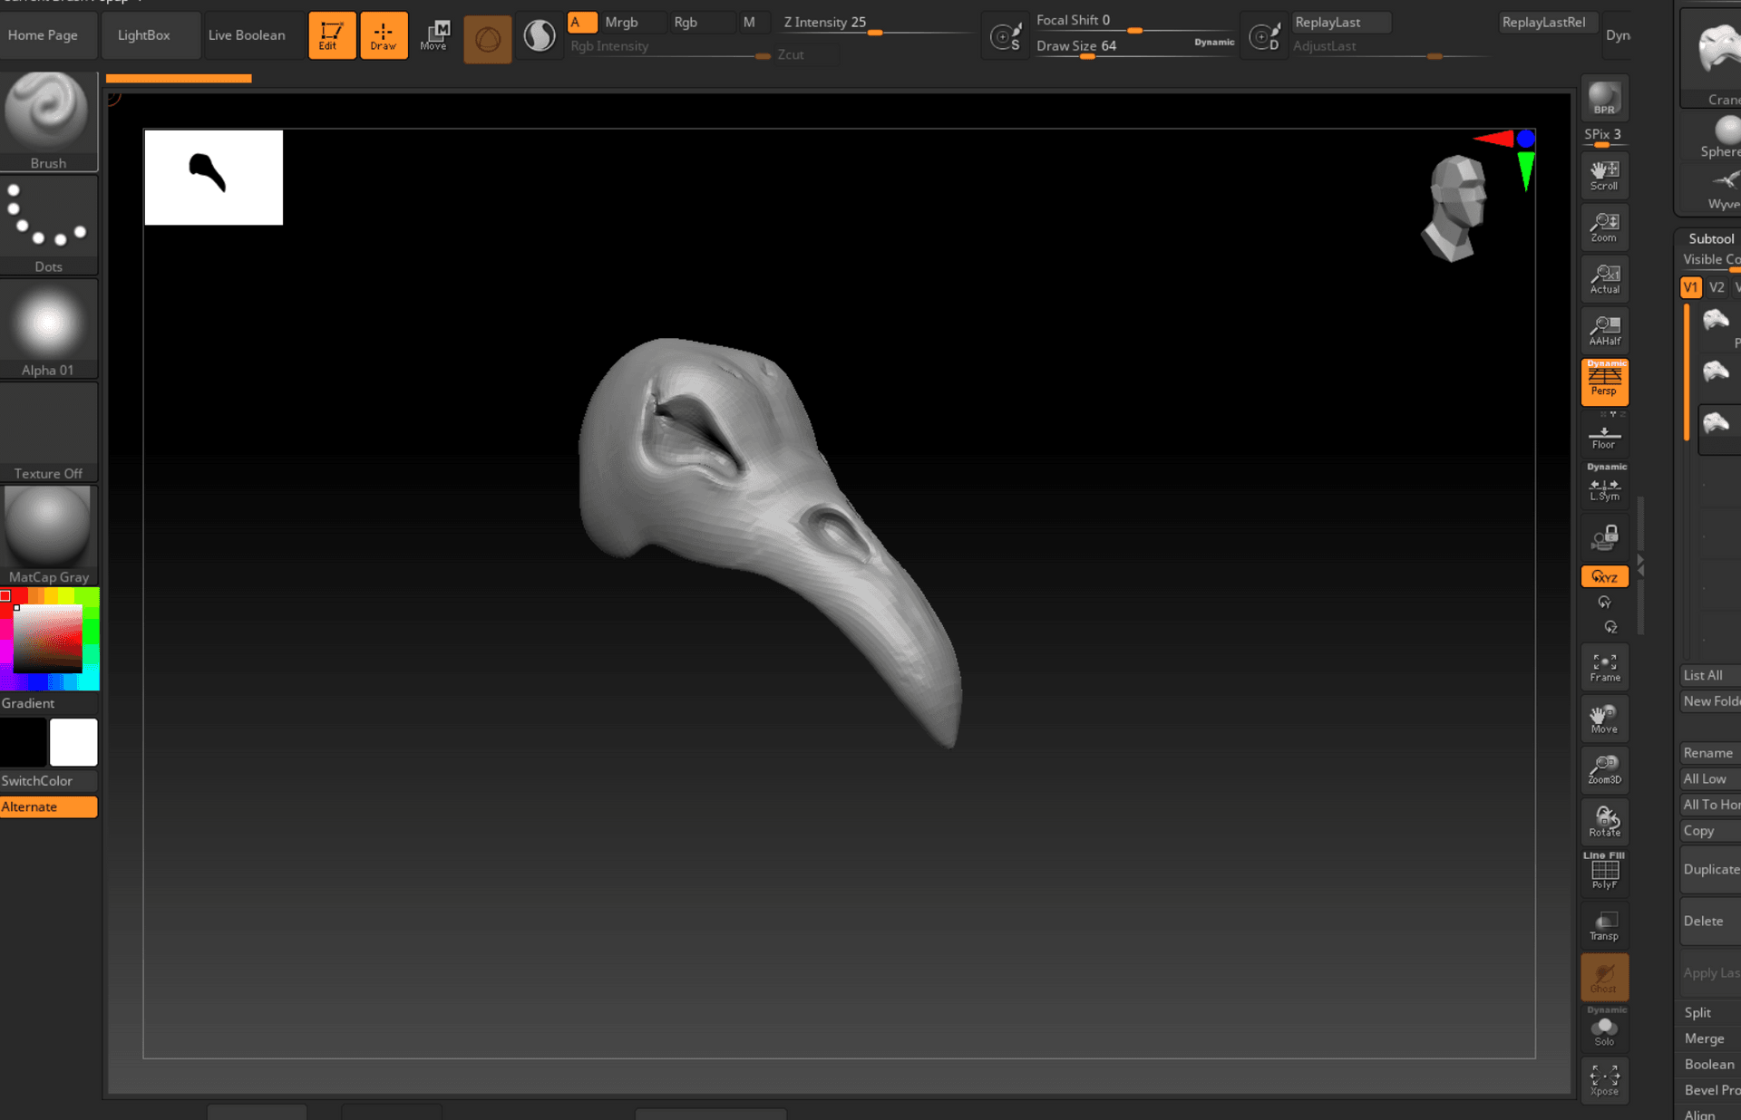This screenshot has width=1741, height=1120.
Task: Open the MatCap Gray material picker
Action: [48, 535]
